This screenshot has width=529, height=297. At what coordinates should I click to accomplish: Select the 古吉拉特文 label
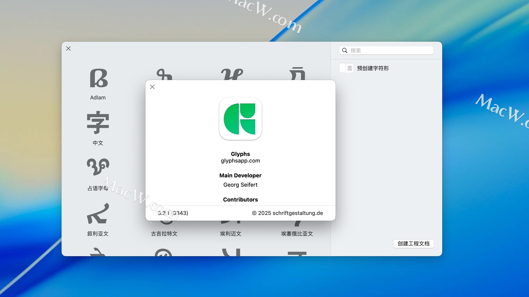[164, 234]
